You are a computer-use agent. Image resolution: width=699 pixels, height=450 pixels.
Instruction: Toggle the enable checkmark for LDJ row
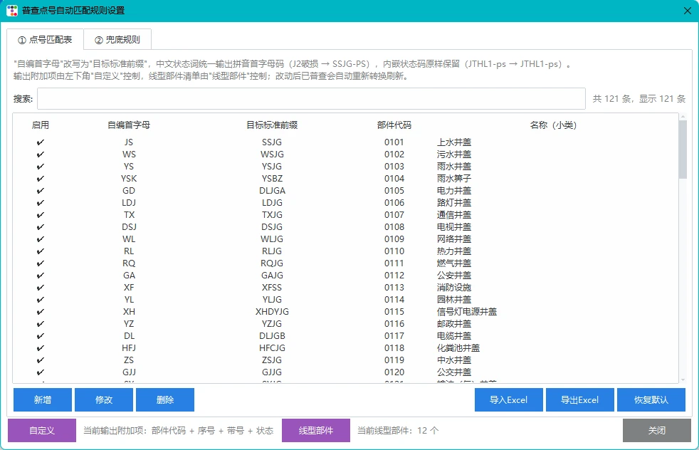40,202
